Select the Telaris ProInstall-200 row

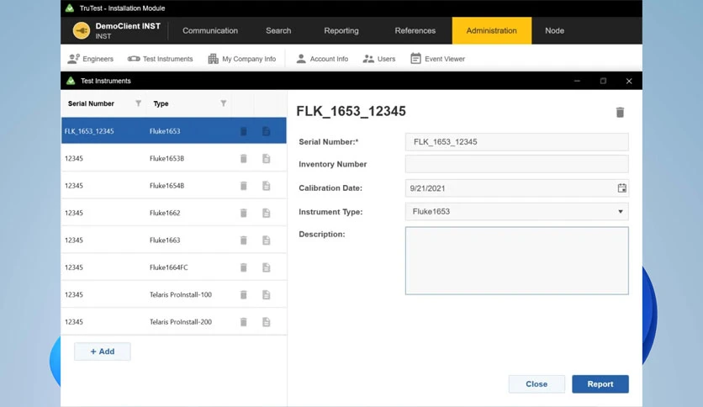[x=173, y=322]
